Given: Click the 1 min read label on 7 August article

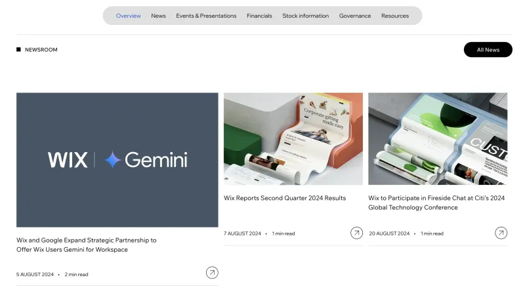Looking at the screenshot, I should [x=283, y=233].
